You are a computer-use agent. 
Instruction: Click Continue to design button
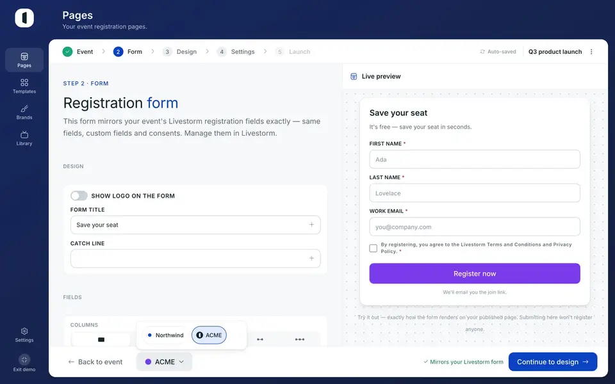pyautogui.click(x=553, y=362)
